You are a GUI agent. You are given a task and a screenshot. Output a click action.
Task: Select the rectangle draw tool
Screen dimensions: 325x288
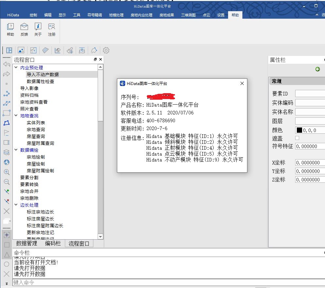(7, 113)
